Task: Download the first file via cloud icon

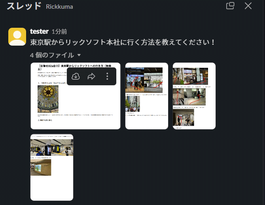Action: 76,76
